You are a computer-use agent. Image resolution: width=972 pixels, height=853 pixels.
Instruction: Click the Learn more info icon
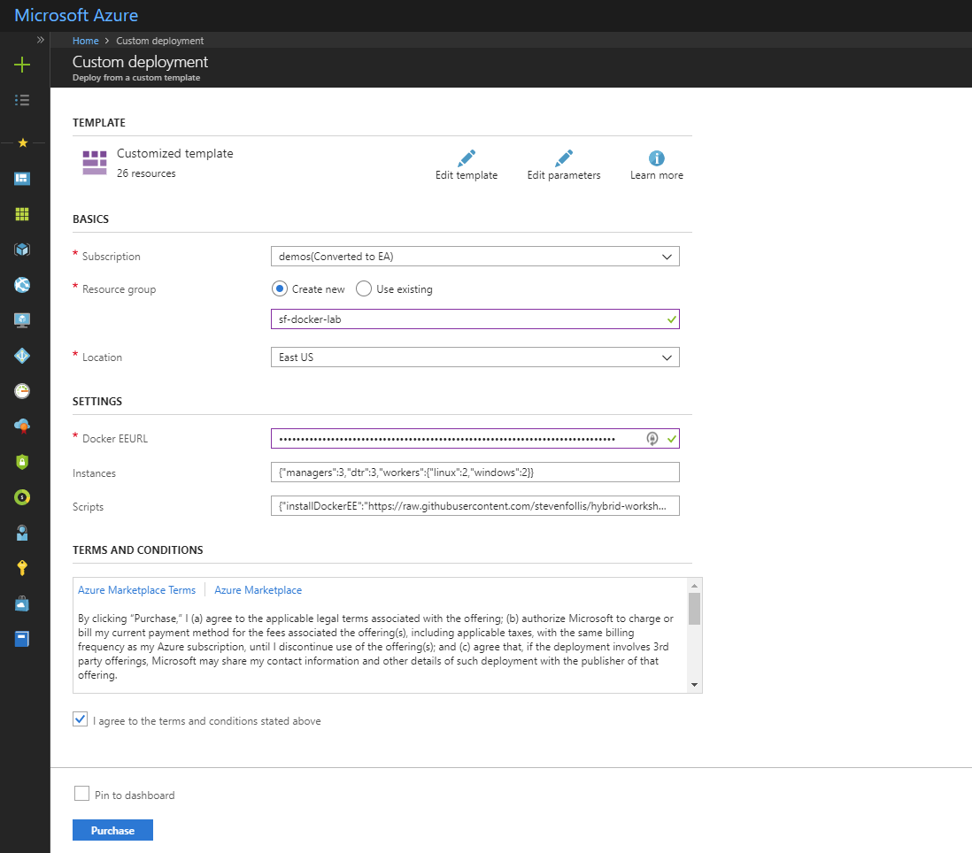coord(657,158)
